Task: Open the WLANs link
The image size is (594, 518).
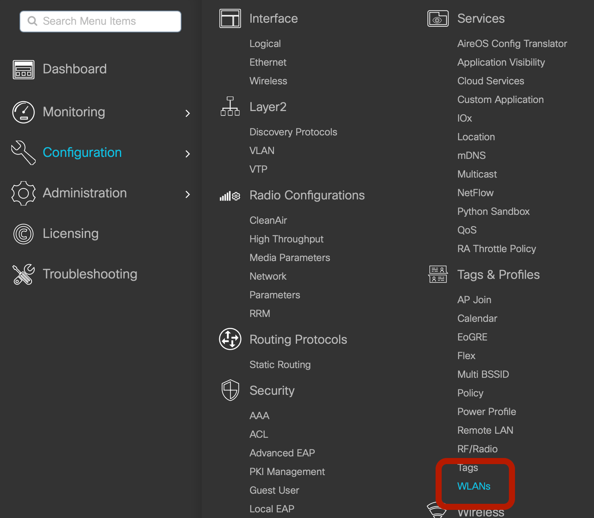Action: [x=474, y=486]
